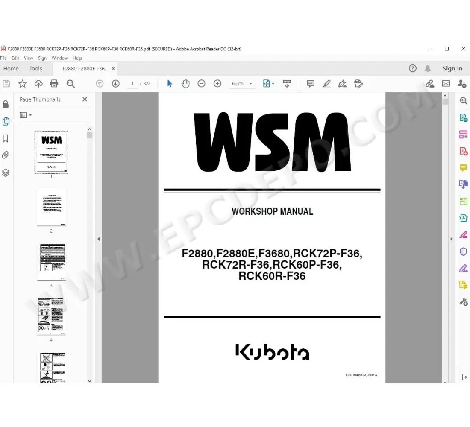Image resolution: width=470 pixels, height=427 pixels.
Task: Open Organize Pages tool in right pane
Action: pyautogui.click(x=464, y=135)
